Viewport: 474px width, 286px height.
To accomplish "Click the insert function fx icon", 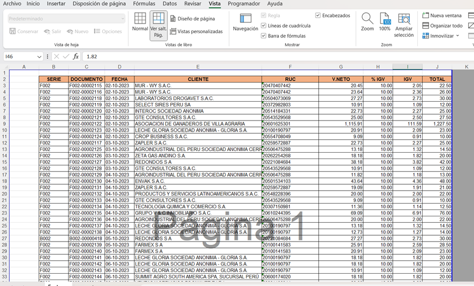I will pyautogui.click(x=76, y=56).
